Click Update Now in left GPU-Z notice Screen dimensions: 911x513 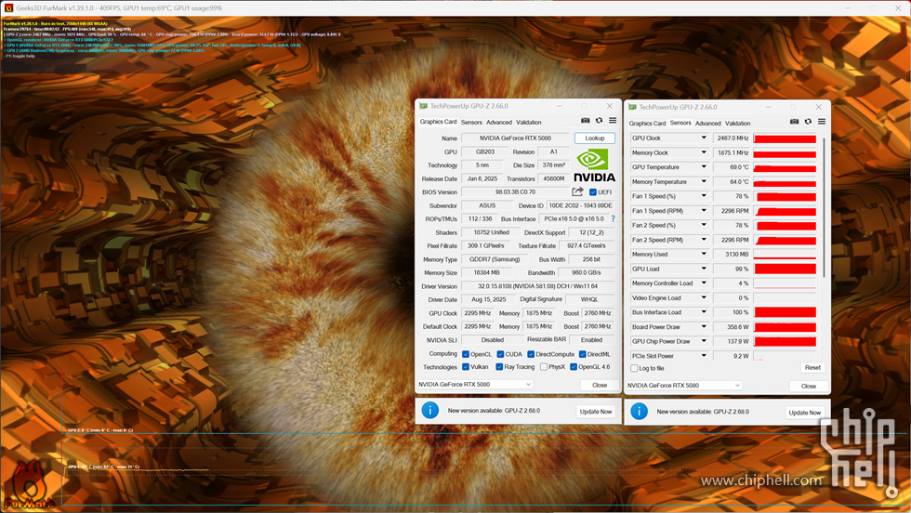pyautogui.click(x=596, y=412)
